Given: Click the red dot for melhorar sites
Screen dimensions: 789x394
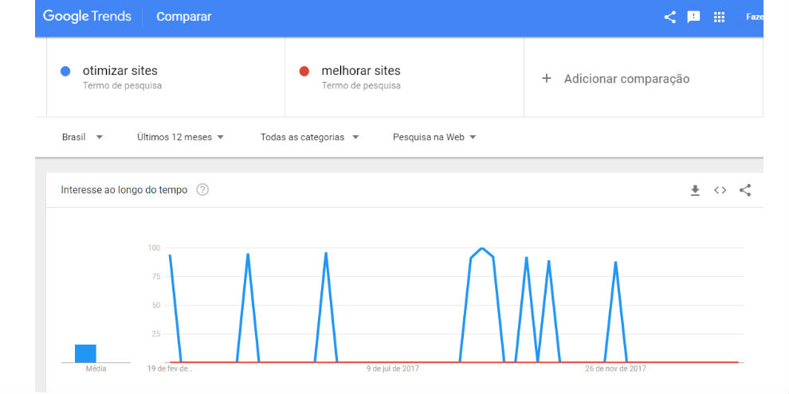Looking at the screenshot, I should pos(304,72).
